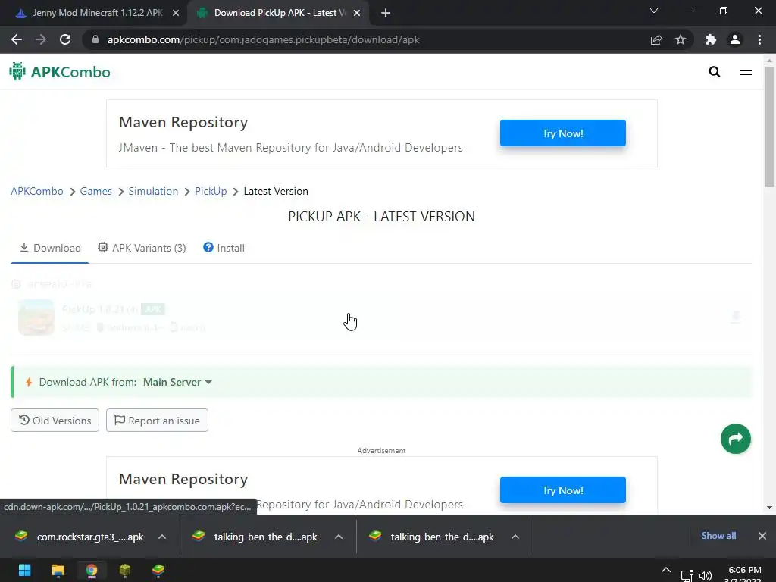Expand options for first talking-ben download
776x582 pixels.
pyautogui.click(x=339, y=537)
